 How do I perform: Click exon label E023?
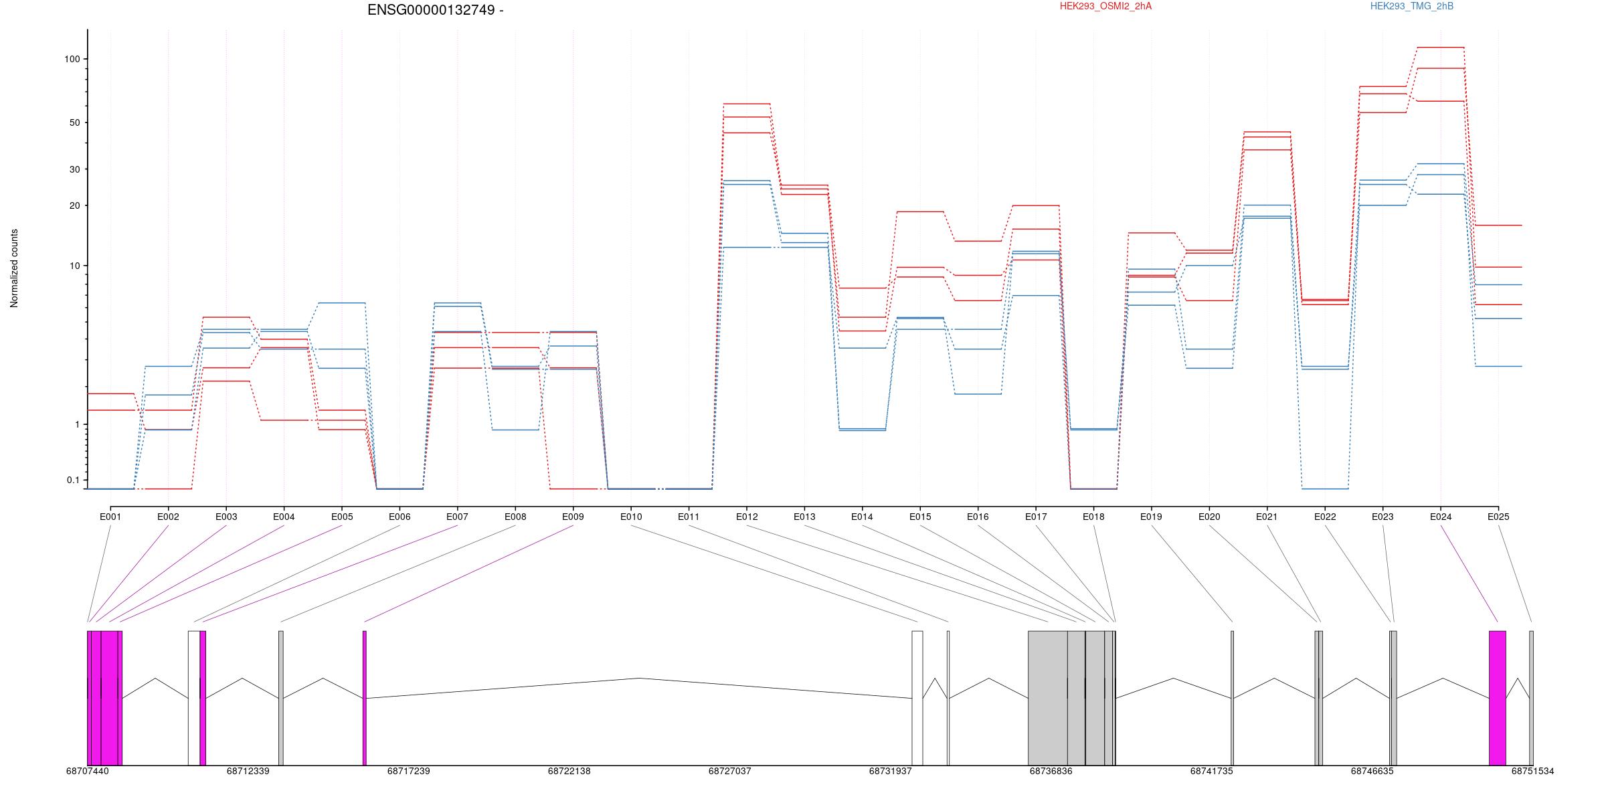(1382, 517)
